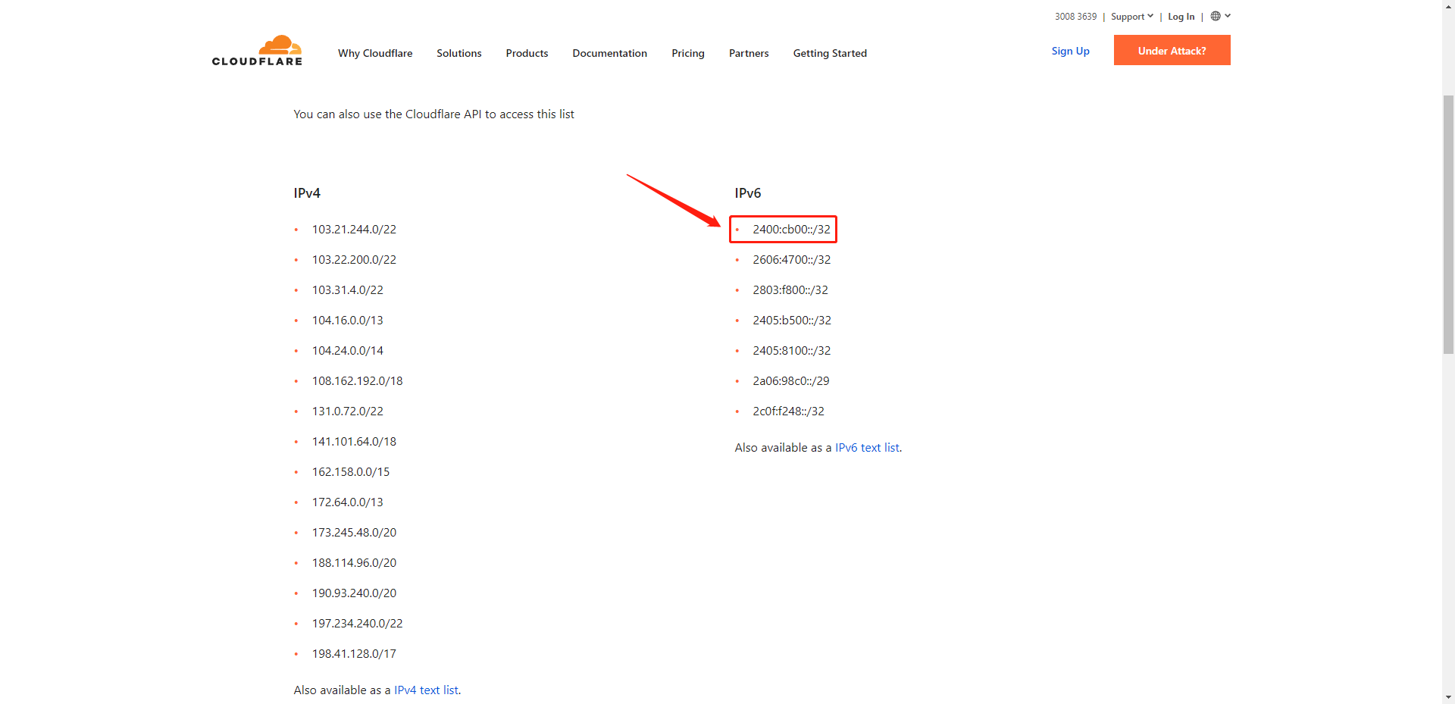Click the scrollbar down arrow
Image resolution: width=1455 pixels, height=704 pixels.
pyautogui.click(x=1448, y=696)
